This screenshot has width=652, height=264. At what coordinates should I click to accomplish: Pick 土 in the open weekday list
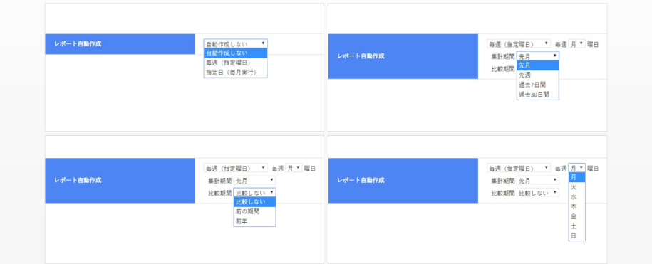point(576,226)
